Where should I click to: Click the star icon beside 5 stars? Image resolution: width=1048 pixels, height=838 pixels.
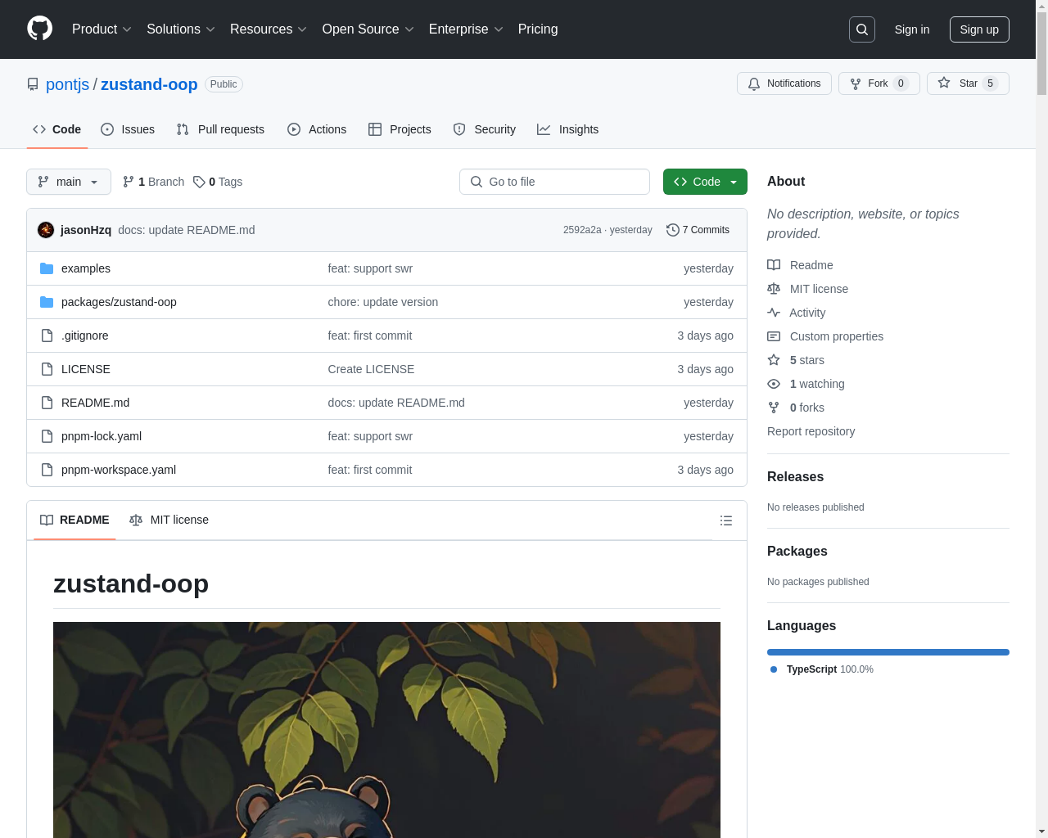coord(774,360)
